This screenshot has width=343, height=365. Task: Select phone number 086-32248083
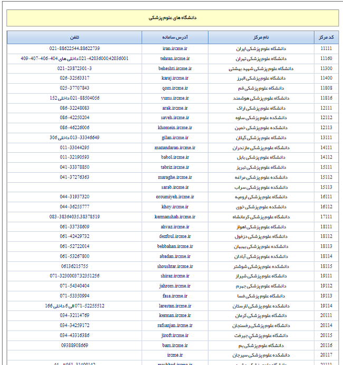[x=74, y=108]
